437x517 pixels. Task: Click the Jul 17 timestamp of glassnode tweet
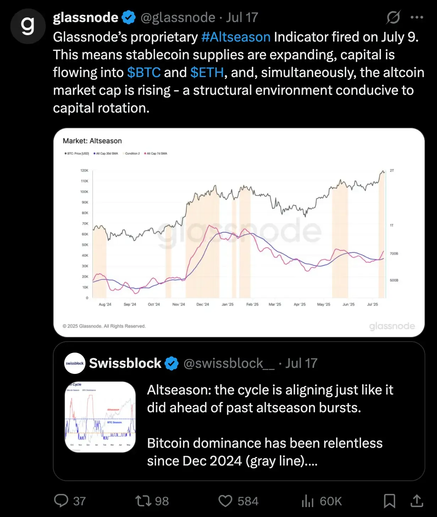click(x=242, y=17)
